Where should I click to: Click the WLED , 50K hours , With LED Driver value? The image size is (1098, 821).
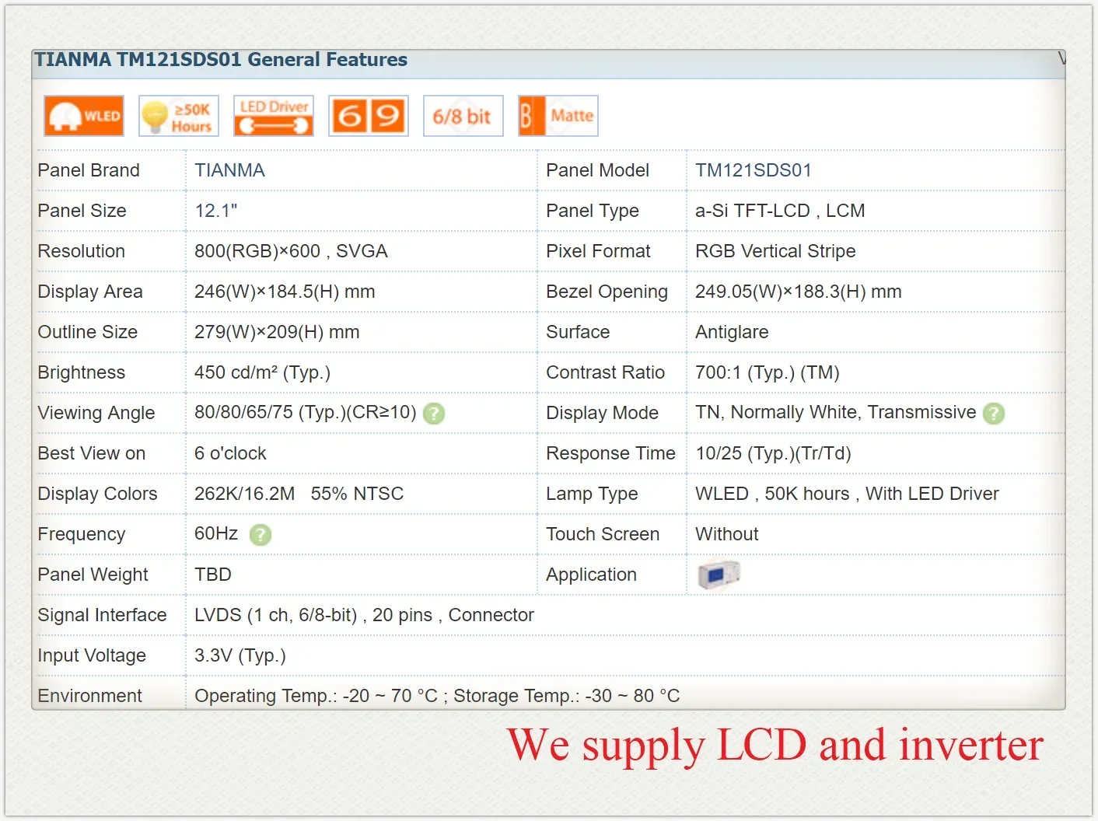[847, 494]
